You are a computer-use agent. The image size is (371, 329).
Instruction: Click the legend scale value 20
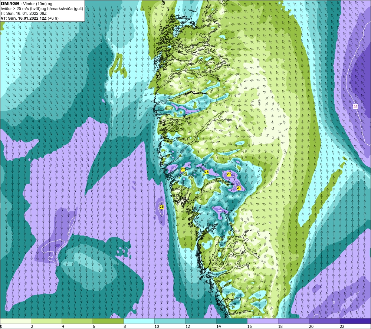click(311, 327)
